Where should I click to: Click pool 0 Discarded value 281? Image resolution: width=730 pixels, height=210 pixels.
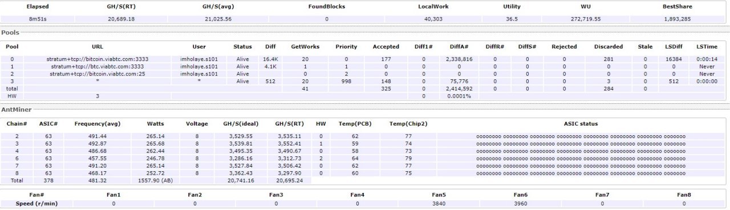pyautogui.click(x=608, y=59)
